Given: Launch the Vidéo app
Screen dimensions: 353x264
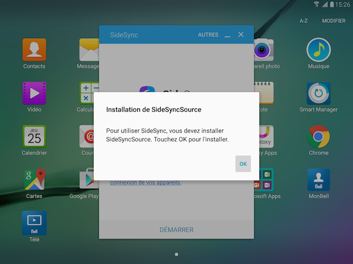Looking at the screenshot, I should [34, 93].
